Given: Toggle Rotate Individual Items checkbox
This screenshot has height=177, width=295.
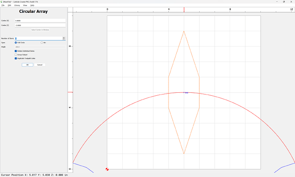Looking at the screenshot, I should (16, 51).
